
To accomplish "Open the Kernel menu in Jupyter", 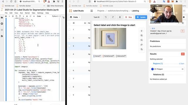I will point(27,13).
